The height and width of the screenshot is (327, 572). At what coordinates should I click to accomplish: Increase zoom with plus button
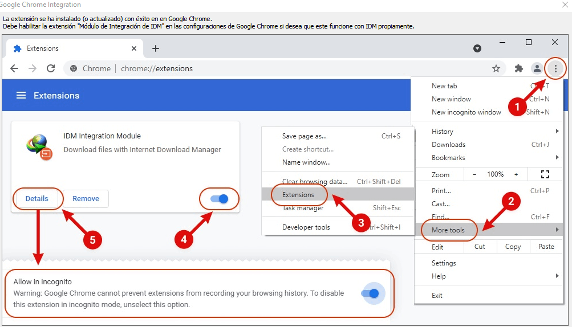(x=516, y=175)
